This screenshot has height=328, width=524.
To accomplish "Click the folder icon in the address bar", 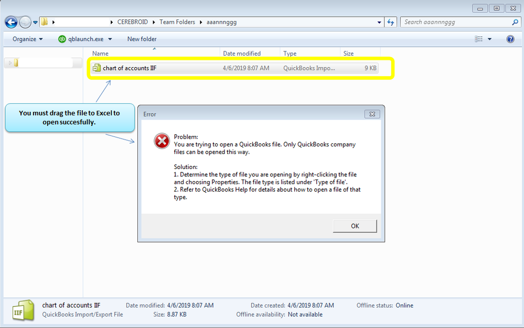I will (45, 22).
